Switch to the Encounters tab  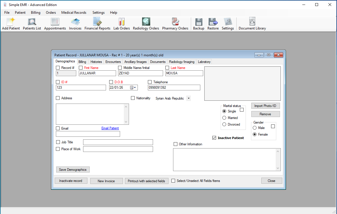[113, 62]
